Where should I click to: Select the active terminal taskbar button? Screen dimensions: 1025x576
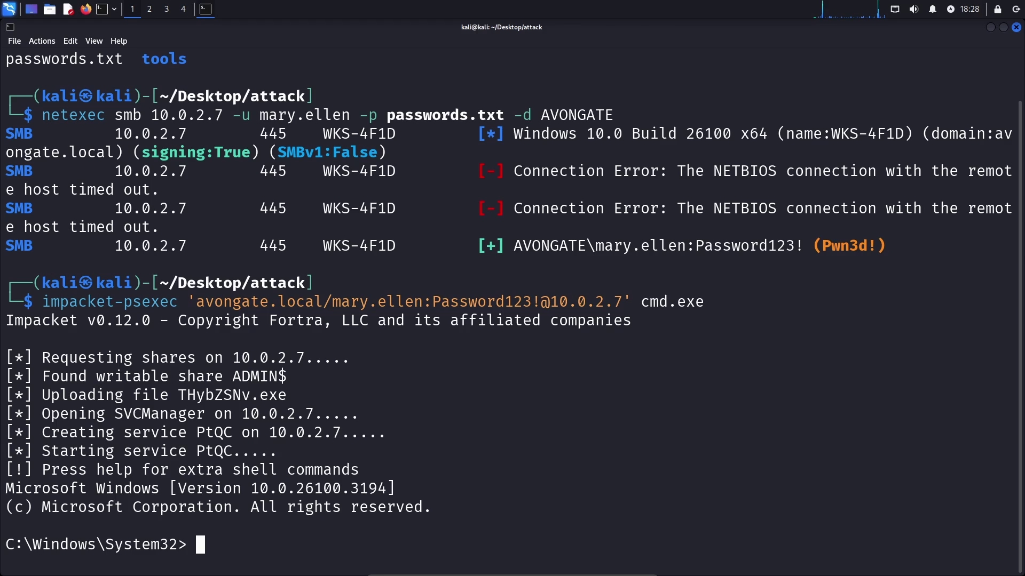206,9
